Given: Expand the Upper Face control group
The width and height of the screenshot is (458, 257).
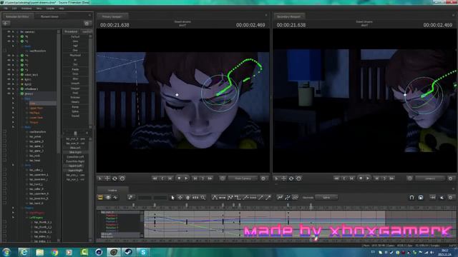Looking at the screenshot, I should pyautogui.click(x=27, y=108).
